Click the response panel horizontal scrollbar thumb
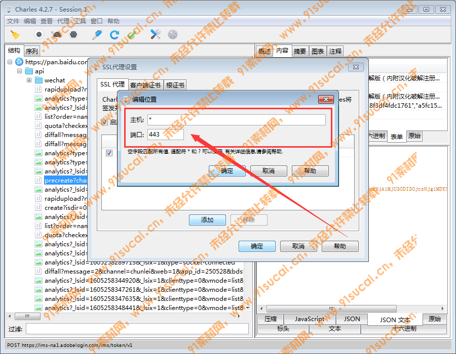This screenshot has height=354, width=456. tap(331, 308)
